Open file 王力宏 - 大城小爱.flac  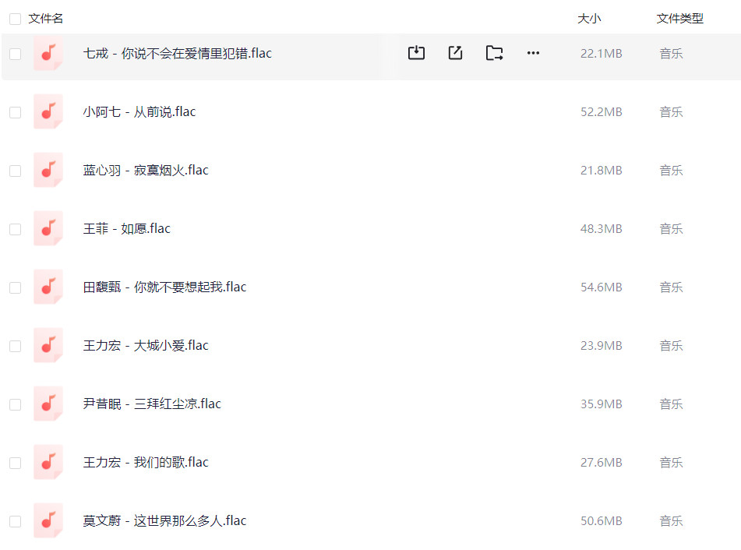tap(146, 345)
